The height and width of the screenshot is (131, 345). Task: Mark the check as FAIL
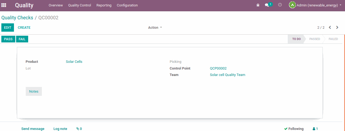[x=22, y=39]
